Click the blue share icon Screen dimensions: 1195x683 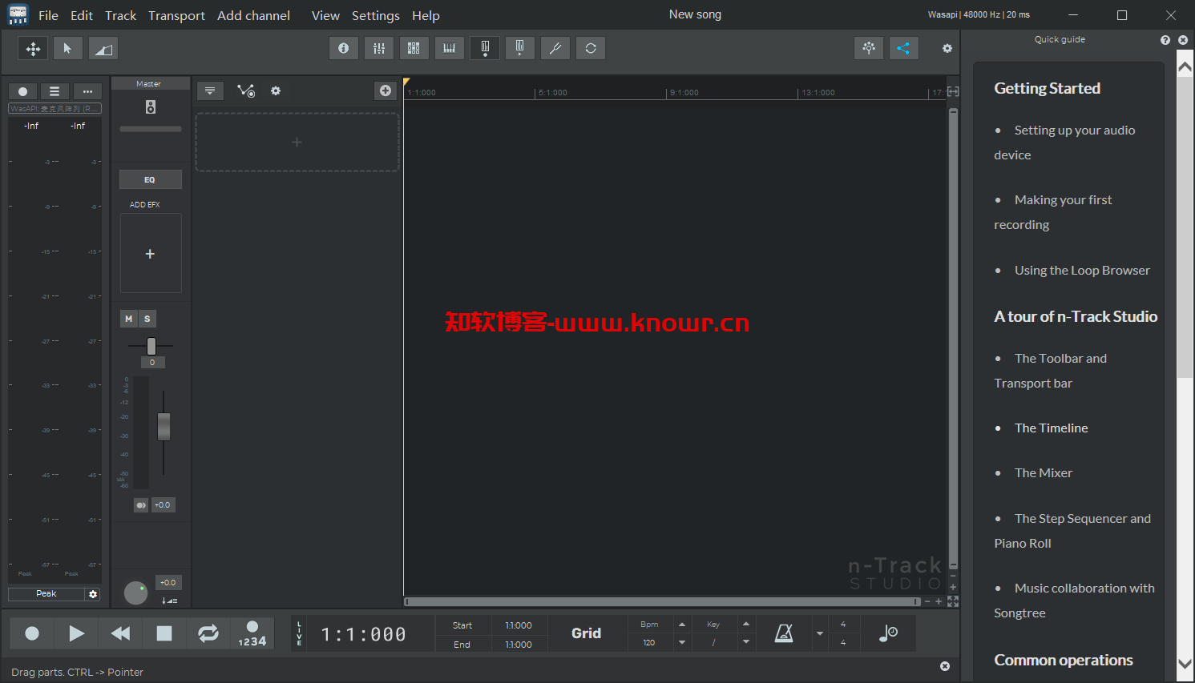point(903,48)
